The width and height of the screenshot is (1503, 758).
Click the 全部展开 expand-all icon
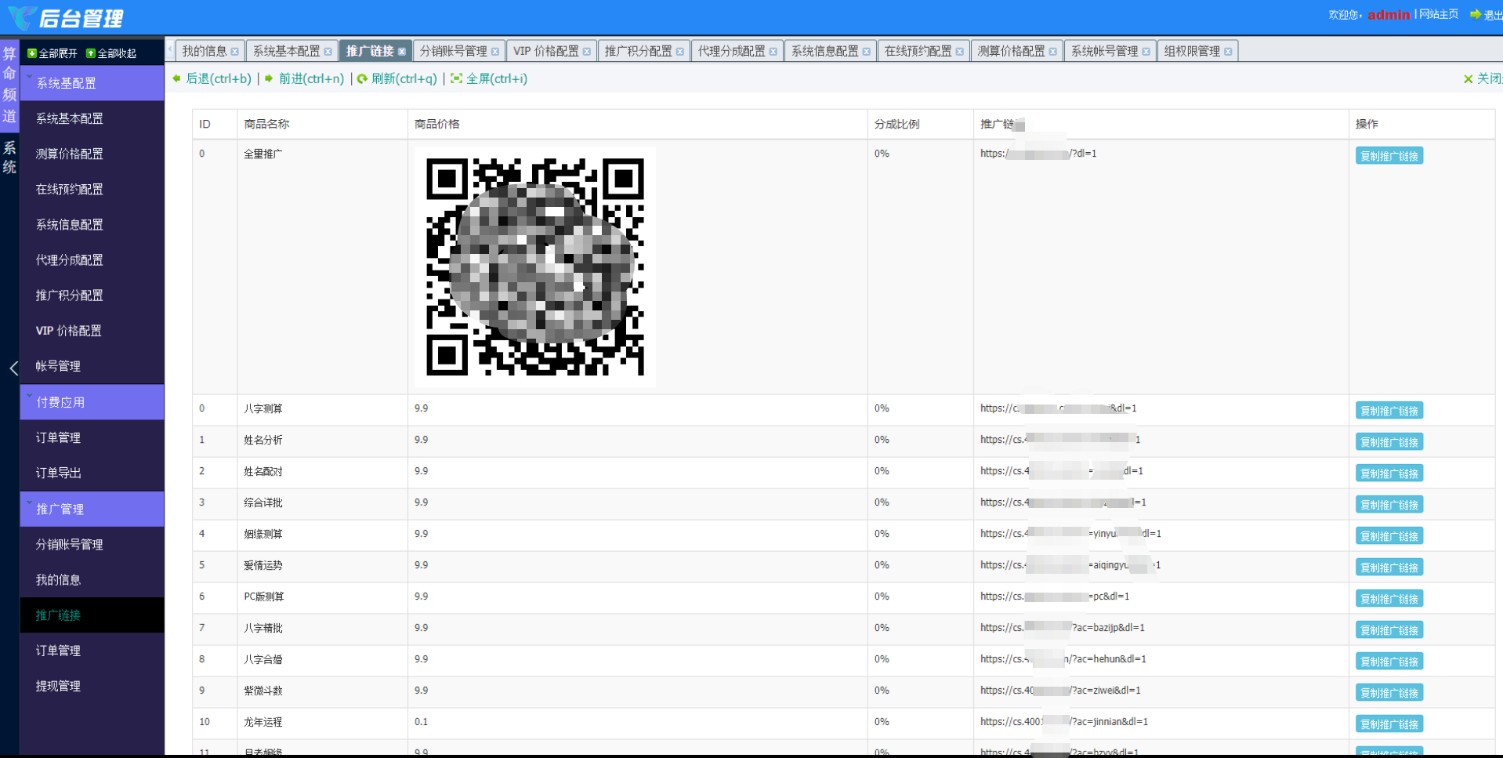click(32, 53)
